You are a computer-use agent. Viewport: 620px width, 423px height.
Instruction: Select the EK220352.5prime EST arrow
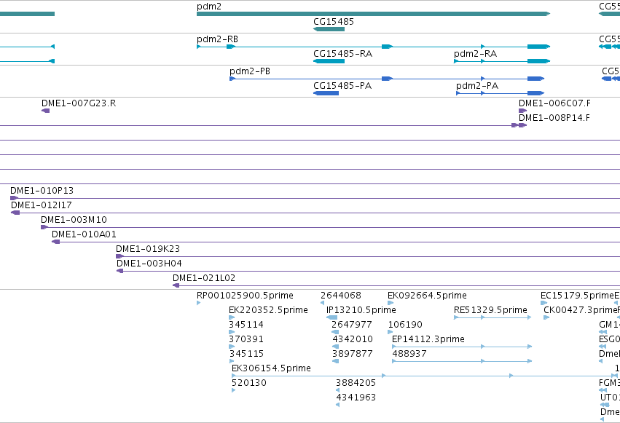coord(232,317)
